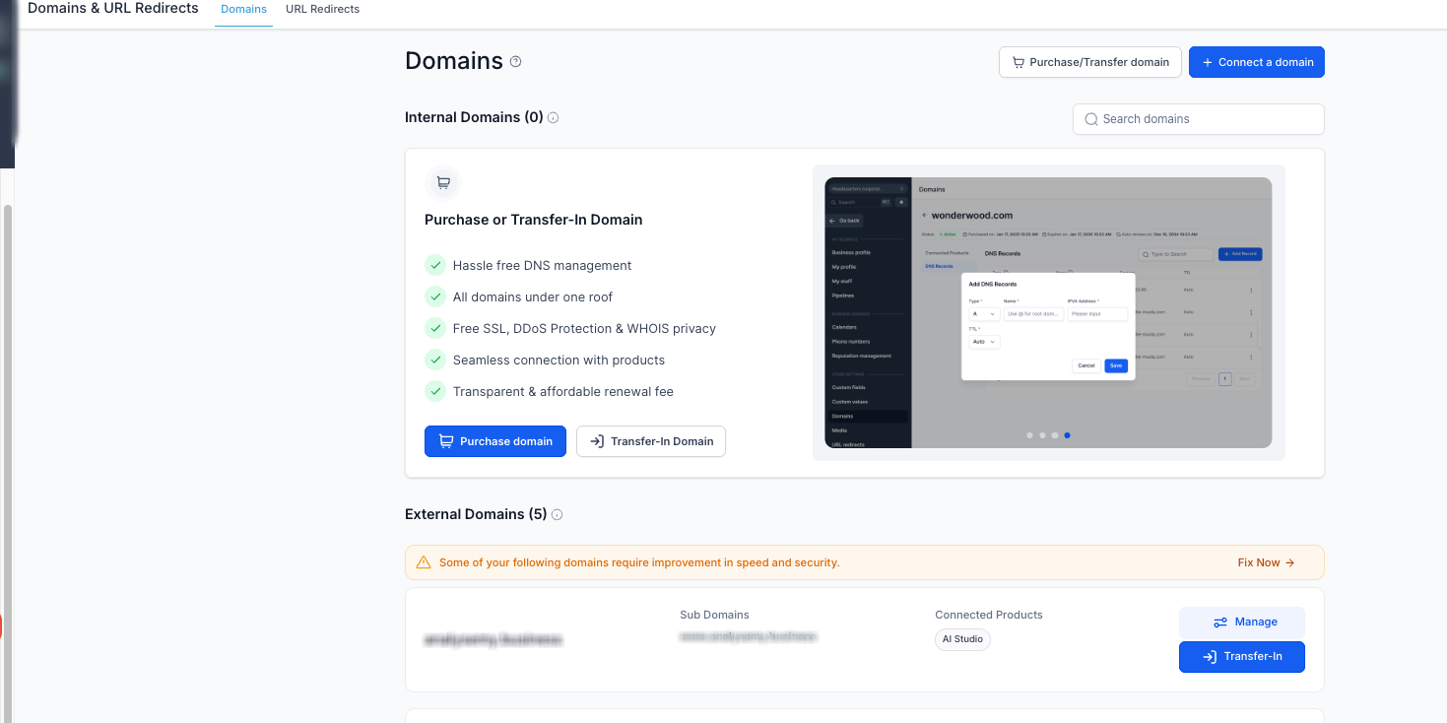Show info icon next to External Domains
The height and width of the screenshot is (723, 1447).
[x=558, y=514]
